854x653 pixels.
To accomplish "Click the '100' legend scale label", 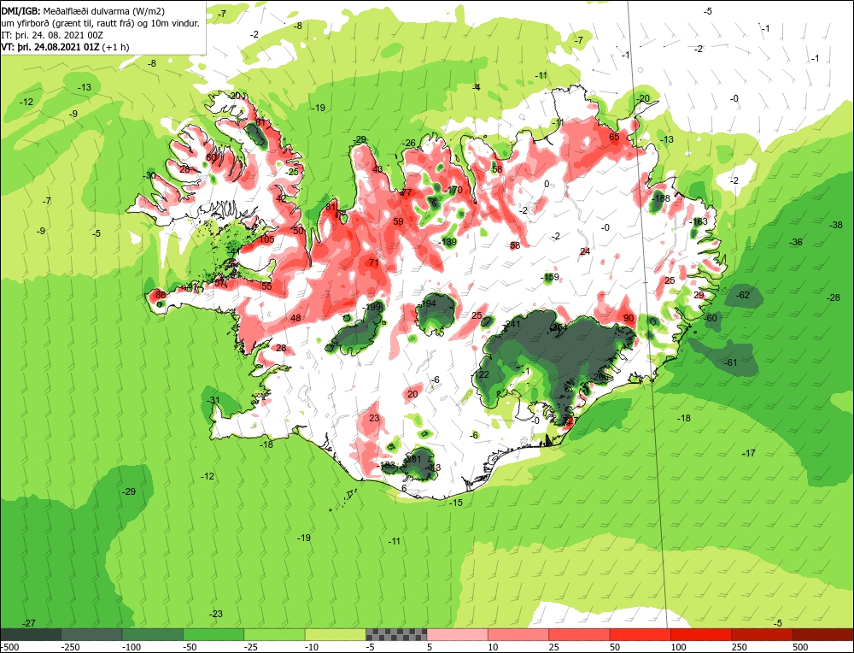I will click(x=678, y=647).
